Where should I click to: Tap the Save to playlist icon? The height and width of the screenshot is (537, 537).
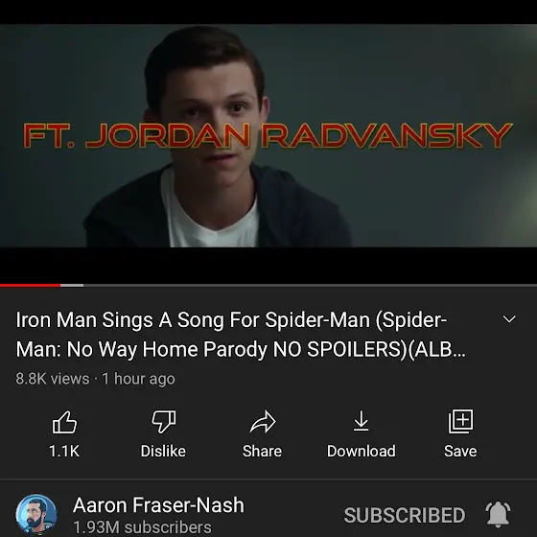(460, 421)
